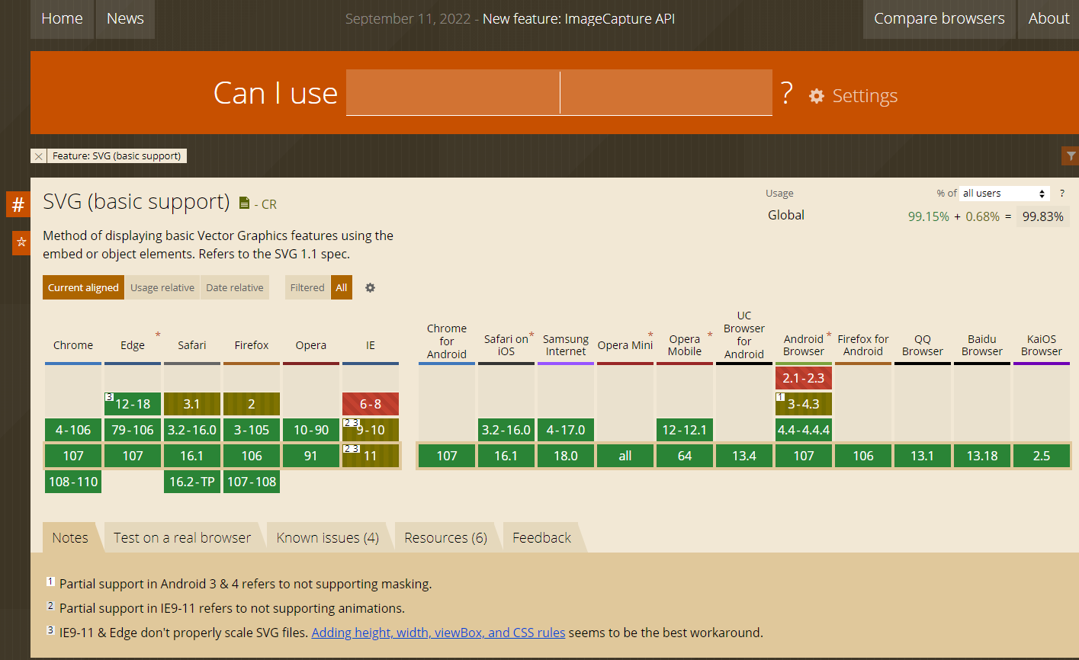1079x660 pixels.
Task: Switch to Date relative view
Action: pos(235,288)
